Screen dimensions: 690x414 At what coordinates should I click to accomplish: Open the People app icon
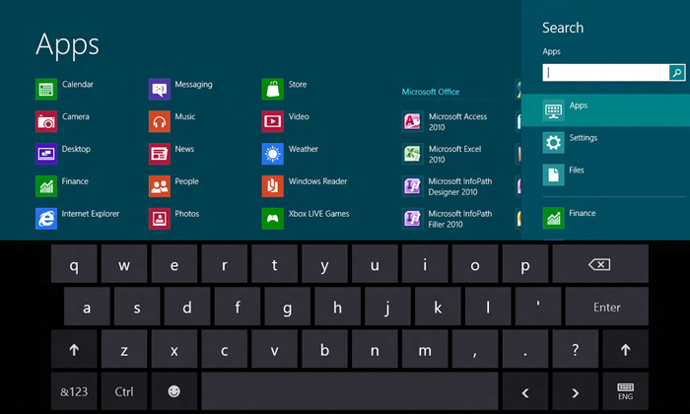click(x=160, y=186)
